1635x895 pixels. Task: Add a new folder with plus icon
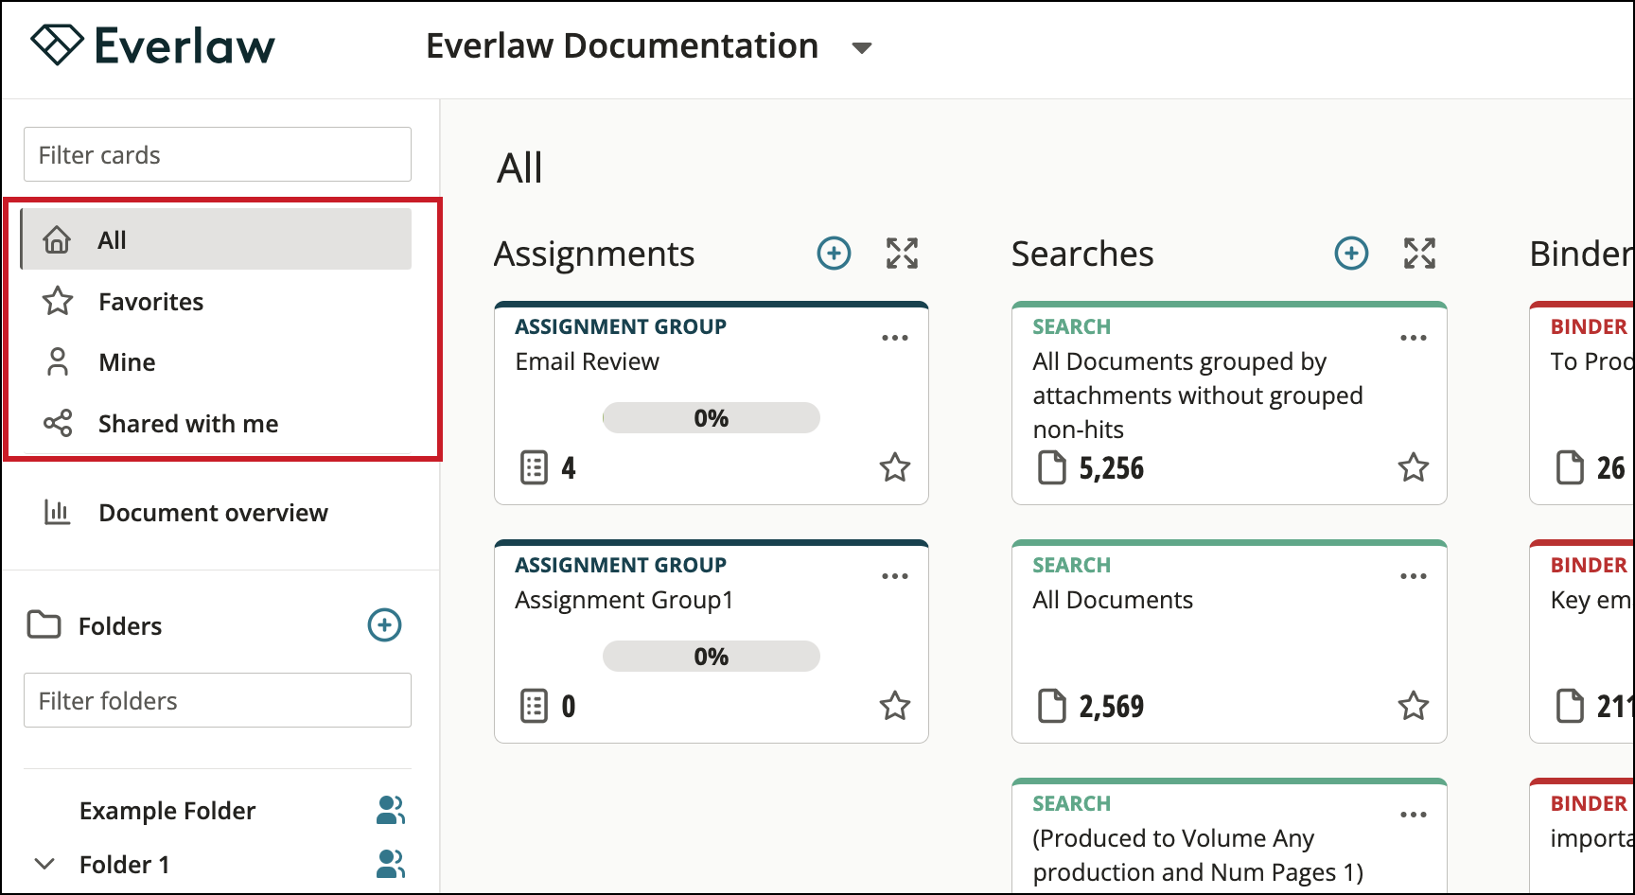pyautogui.click(x=384, y=624)
